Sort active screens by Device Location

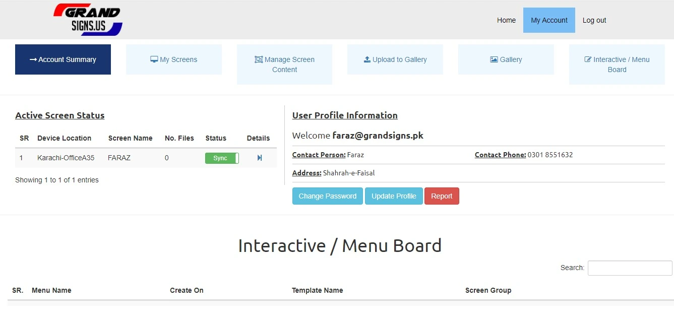click(64, 138)
